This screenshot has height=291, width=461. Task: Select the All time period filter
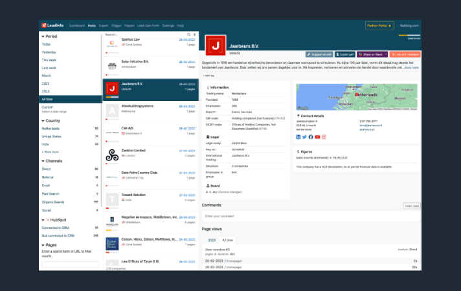[71, 99]
